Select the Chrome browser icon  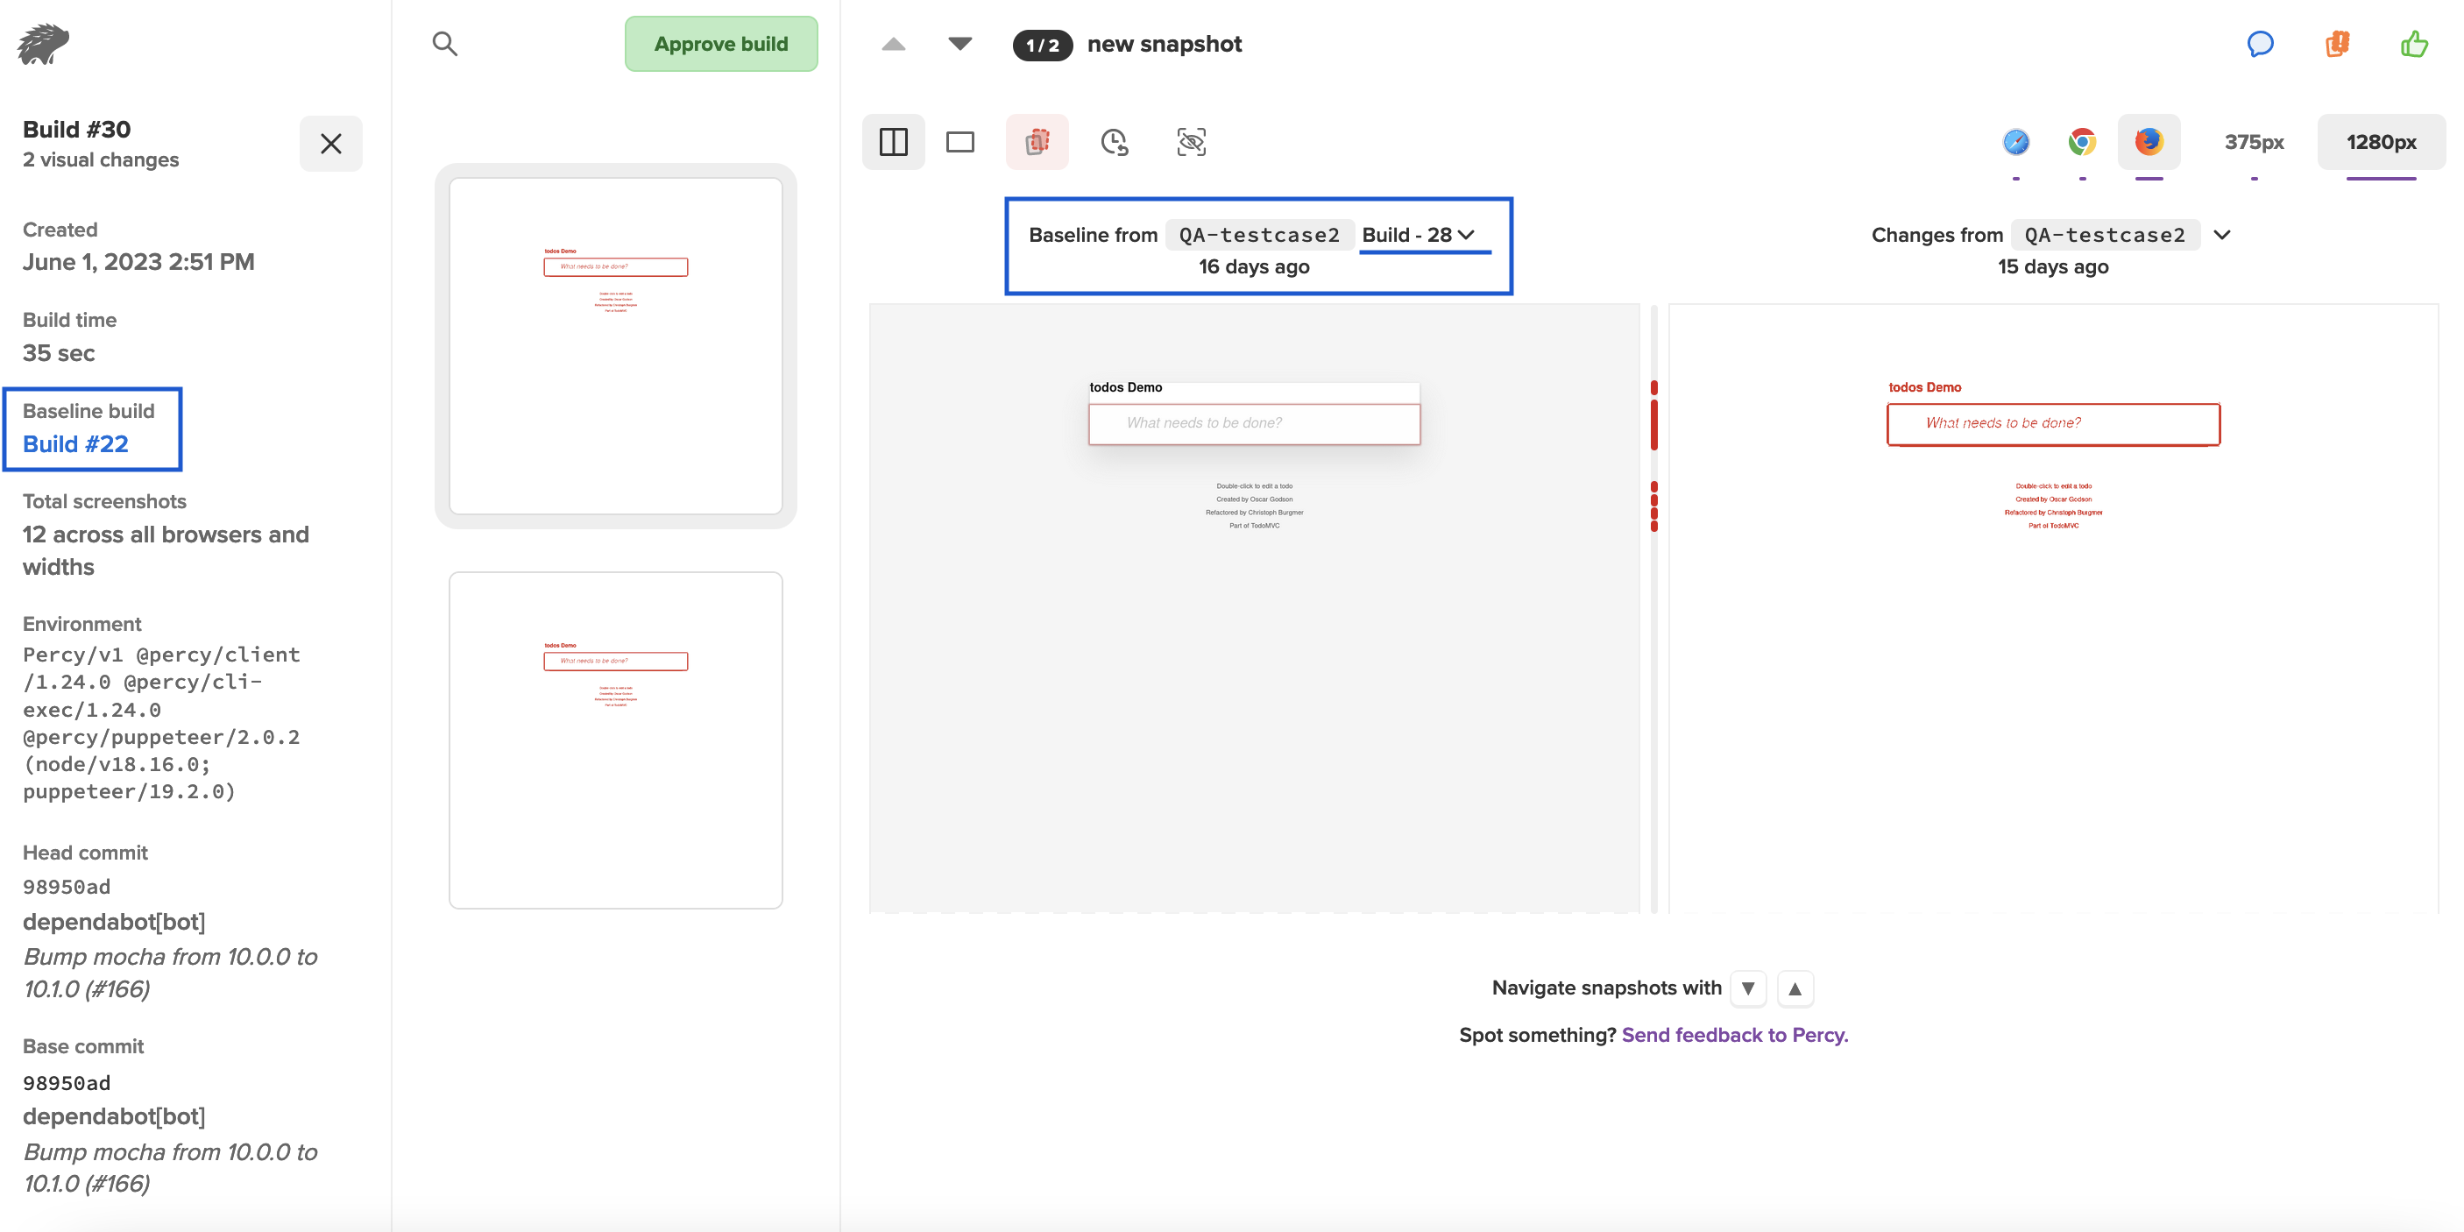[2081, 143]
